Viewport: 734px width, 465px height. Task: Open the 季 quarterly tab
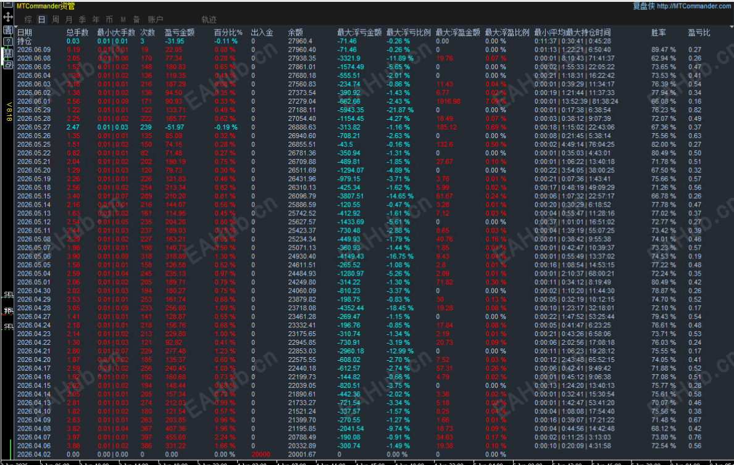click(x=82, y=19)
